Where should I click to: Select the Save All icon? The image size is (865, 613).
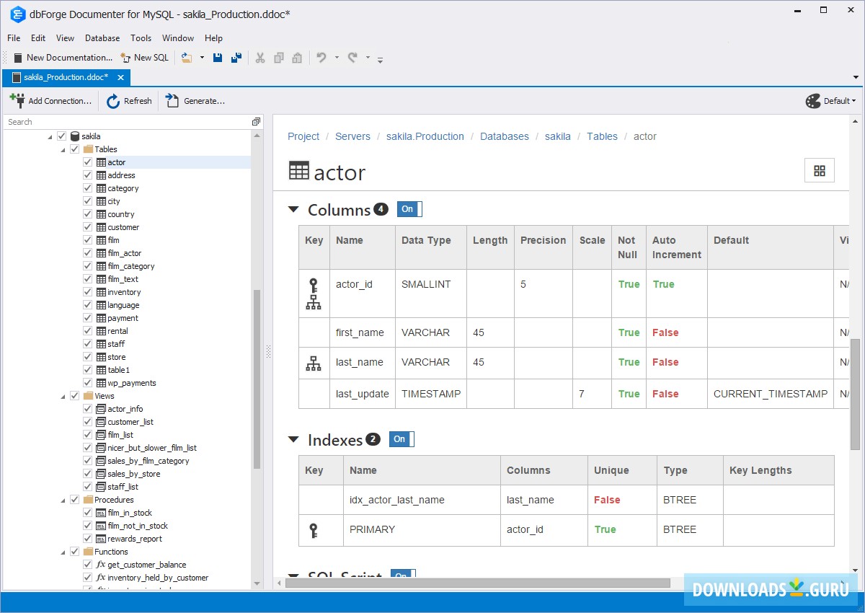[x=236, y=57]
